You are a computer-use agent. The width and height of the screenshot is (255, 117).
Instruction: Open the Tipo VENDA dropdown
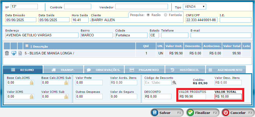[194, 7]
